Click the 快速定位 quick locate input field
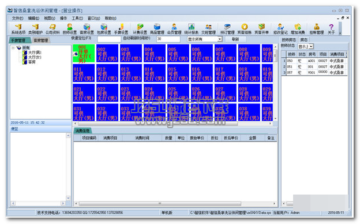 (x=109, y=39)
